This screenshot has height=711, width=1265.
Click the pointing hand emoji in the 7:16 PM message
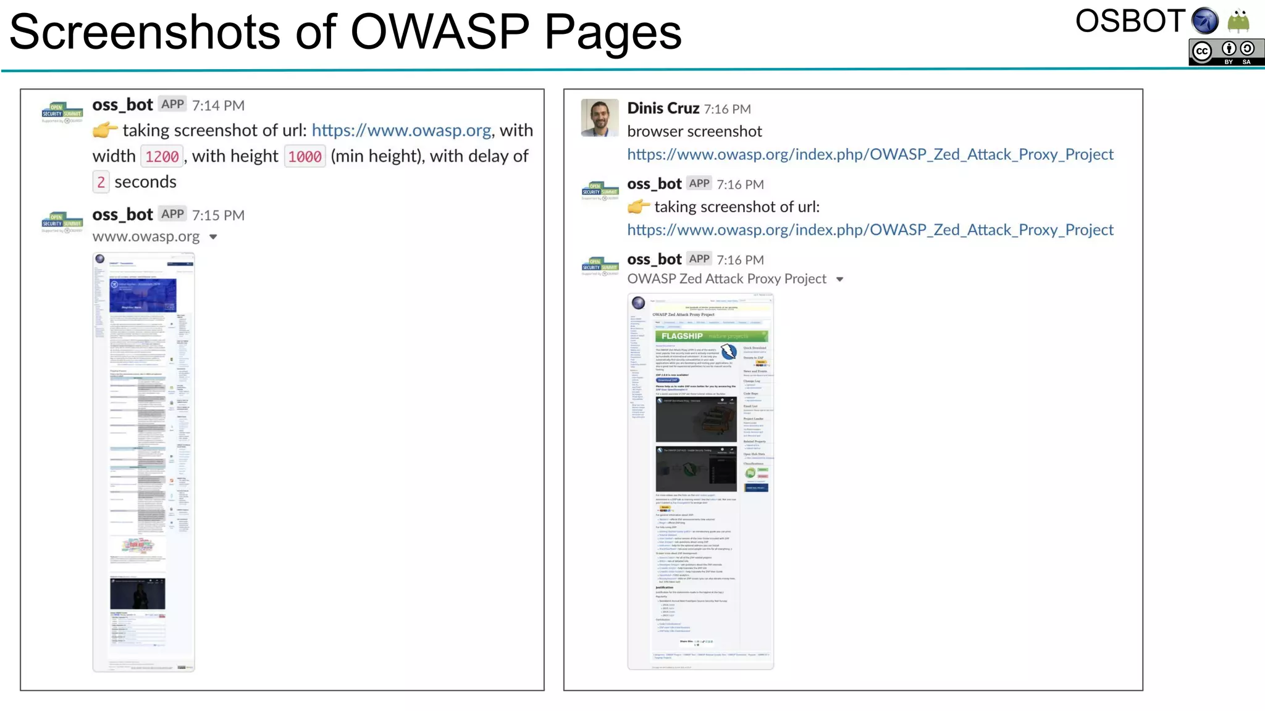click(x=639, y=206)
